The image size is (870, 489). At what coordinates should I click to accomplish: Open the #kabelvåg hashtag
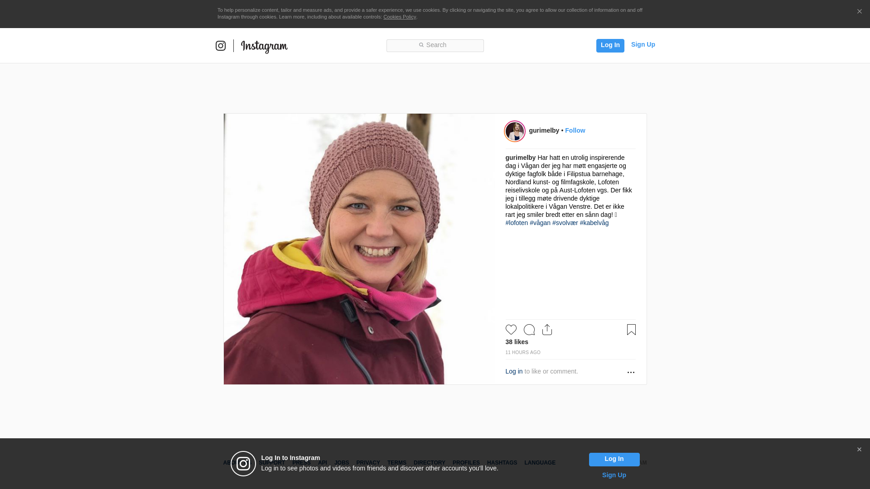594,223
